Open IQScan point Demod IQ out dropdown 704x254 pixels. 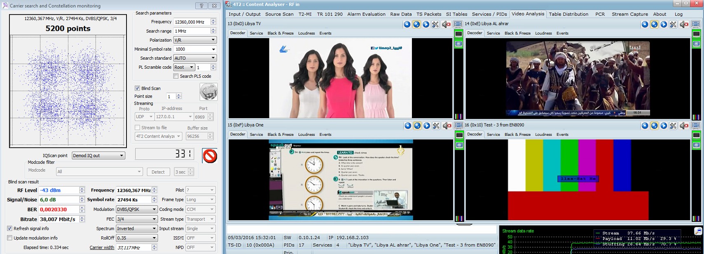98,156
